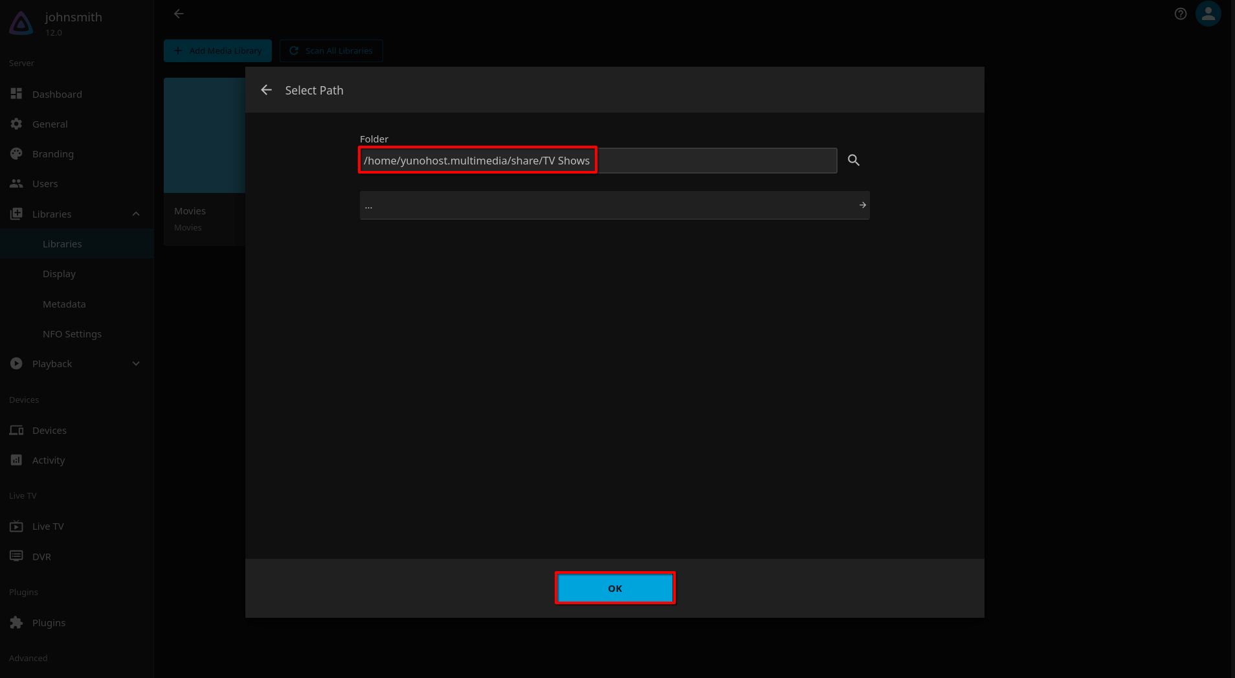This screenshot has width=1235, height=678.
Task: Click the Playback play-circle icon
Action: (16, 363)
